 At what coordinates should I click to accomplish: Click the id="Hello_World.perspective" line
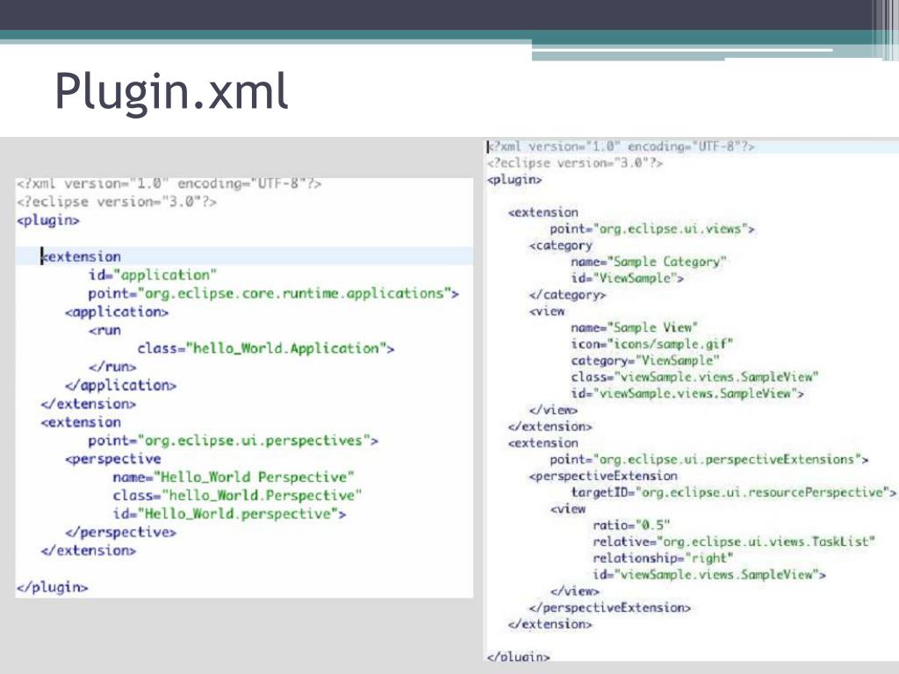coord(229,513)
